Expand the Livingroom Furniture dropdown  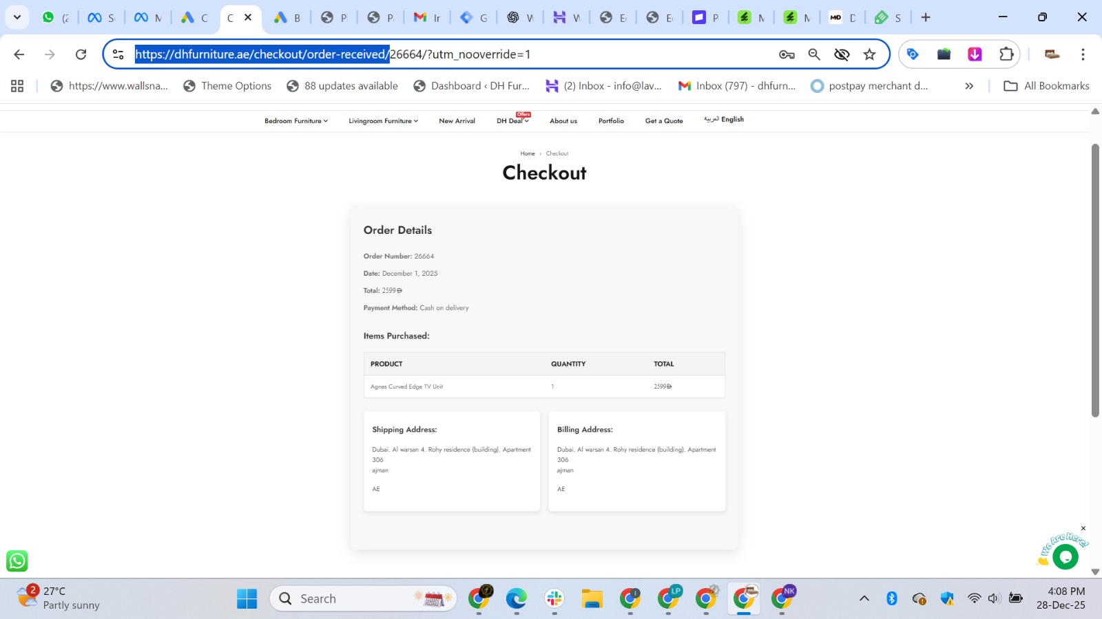[383, 121]
